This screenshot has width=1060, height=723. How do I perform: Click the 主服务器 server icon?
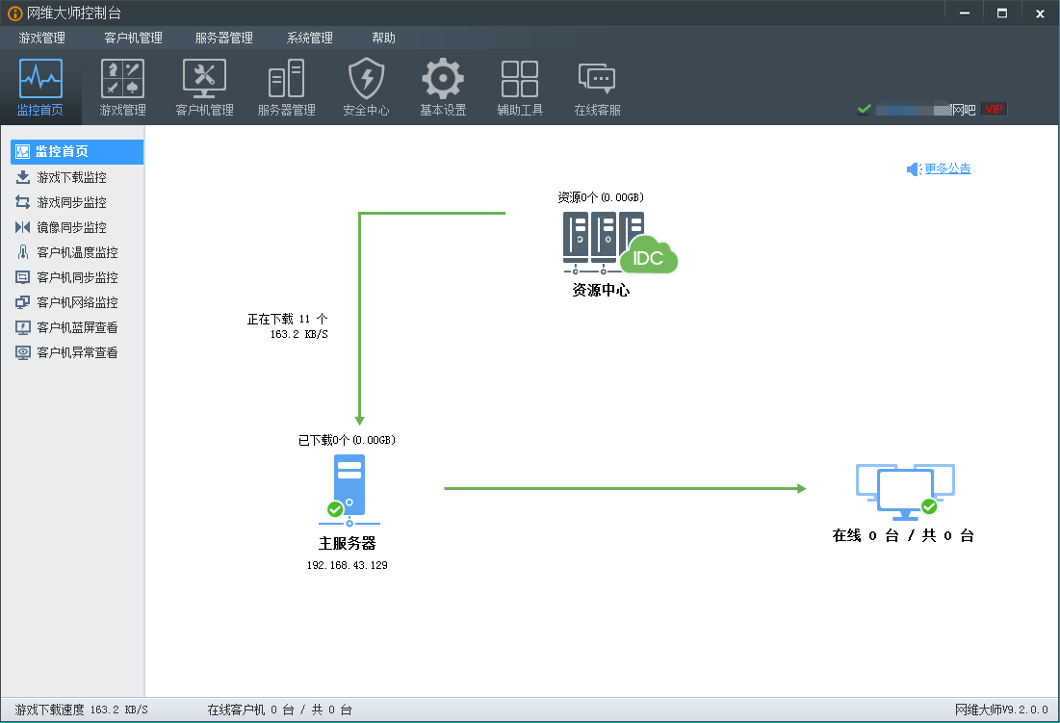coord(349,491)
